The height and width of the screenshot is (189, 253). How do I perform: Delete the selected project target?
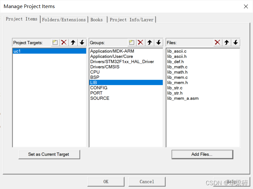(x=64, y=43)
